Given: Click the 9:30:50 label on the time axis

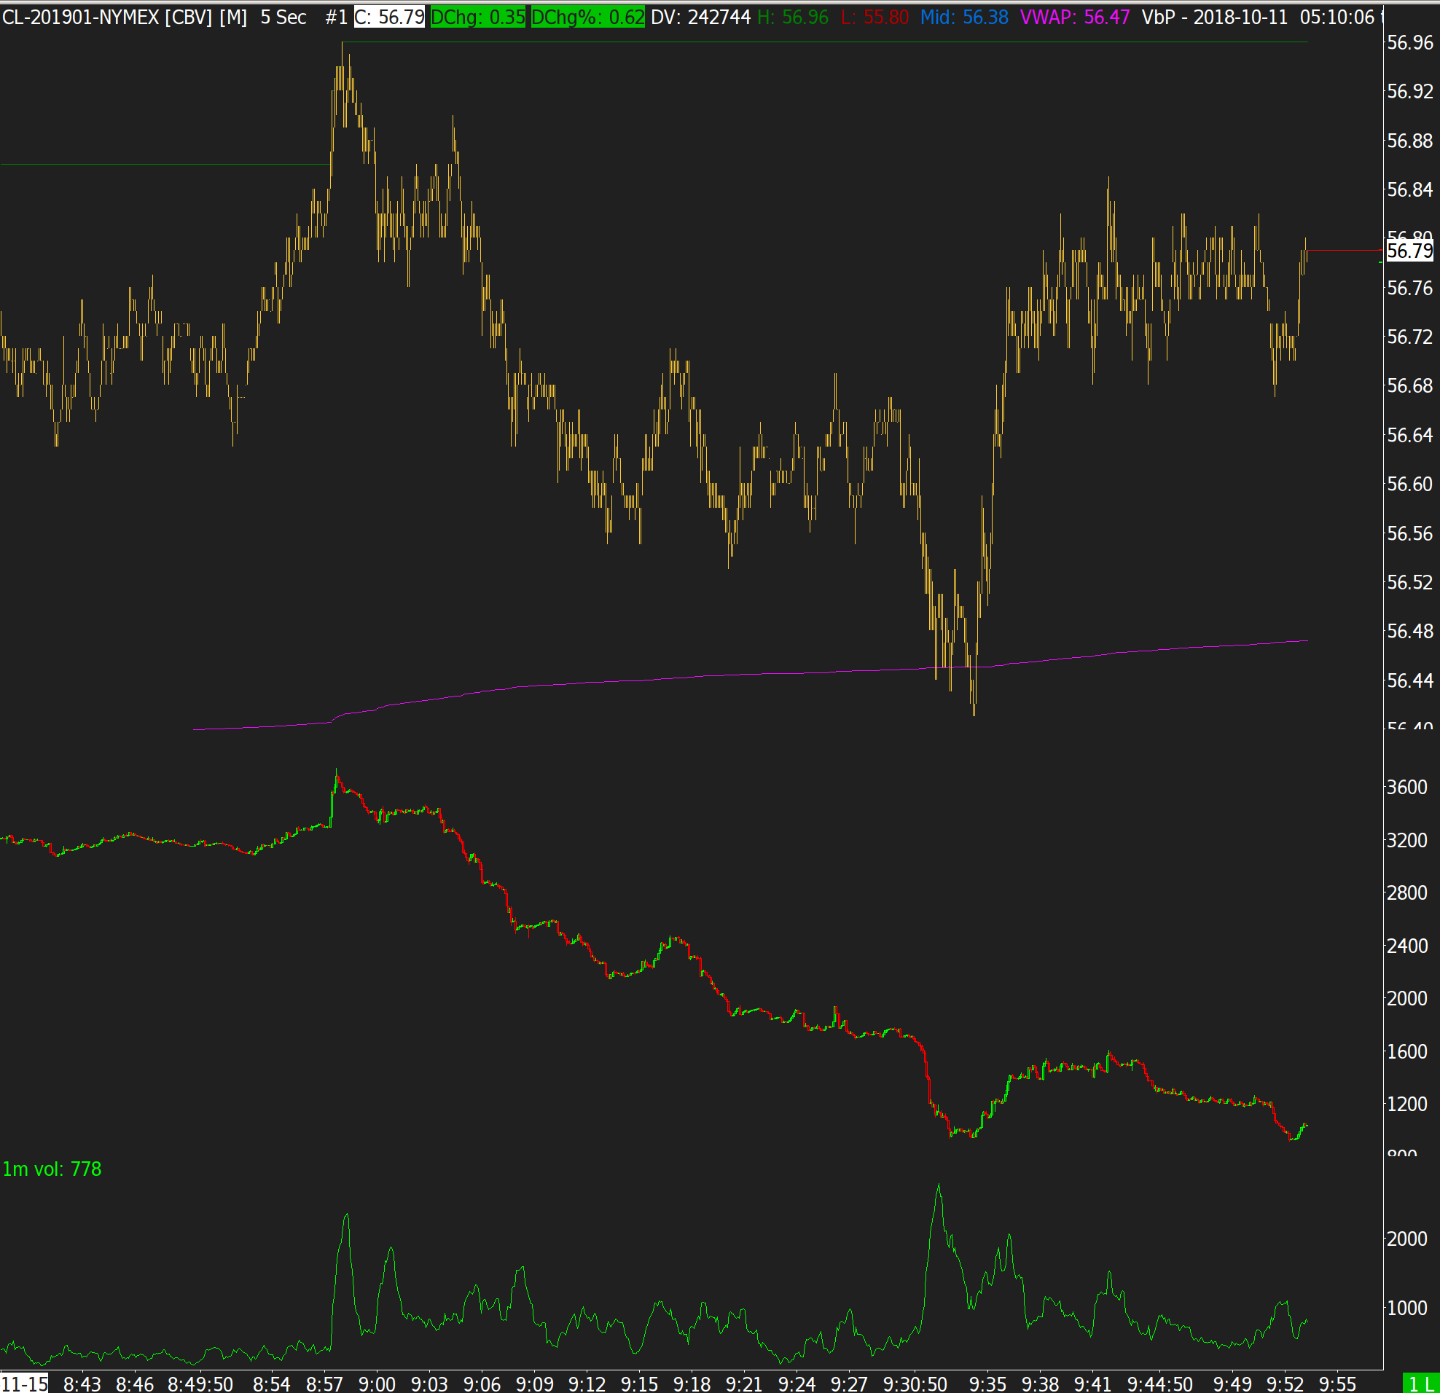Looking at the screenshot, I should pos(915,1384).
